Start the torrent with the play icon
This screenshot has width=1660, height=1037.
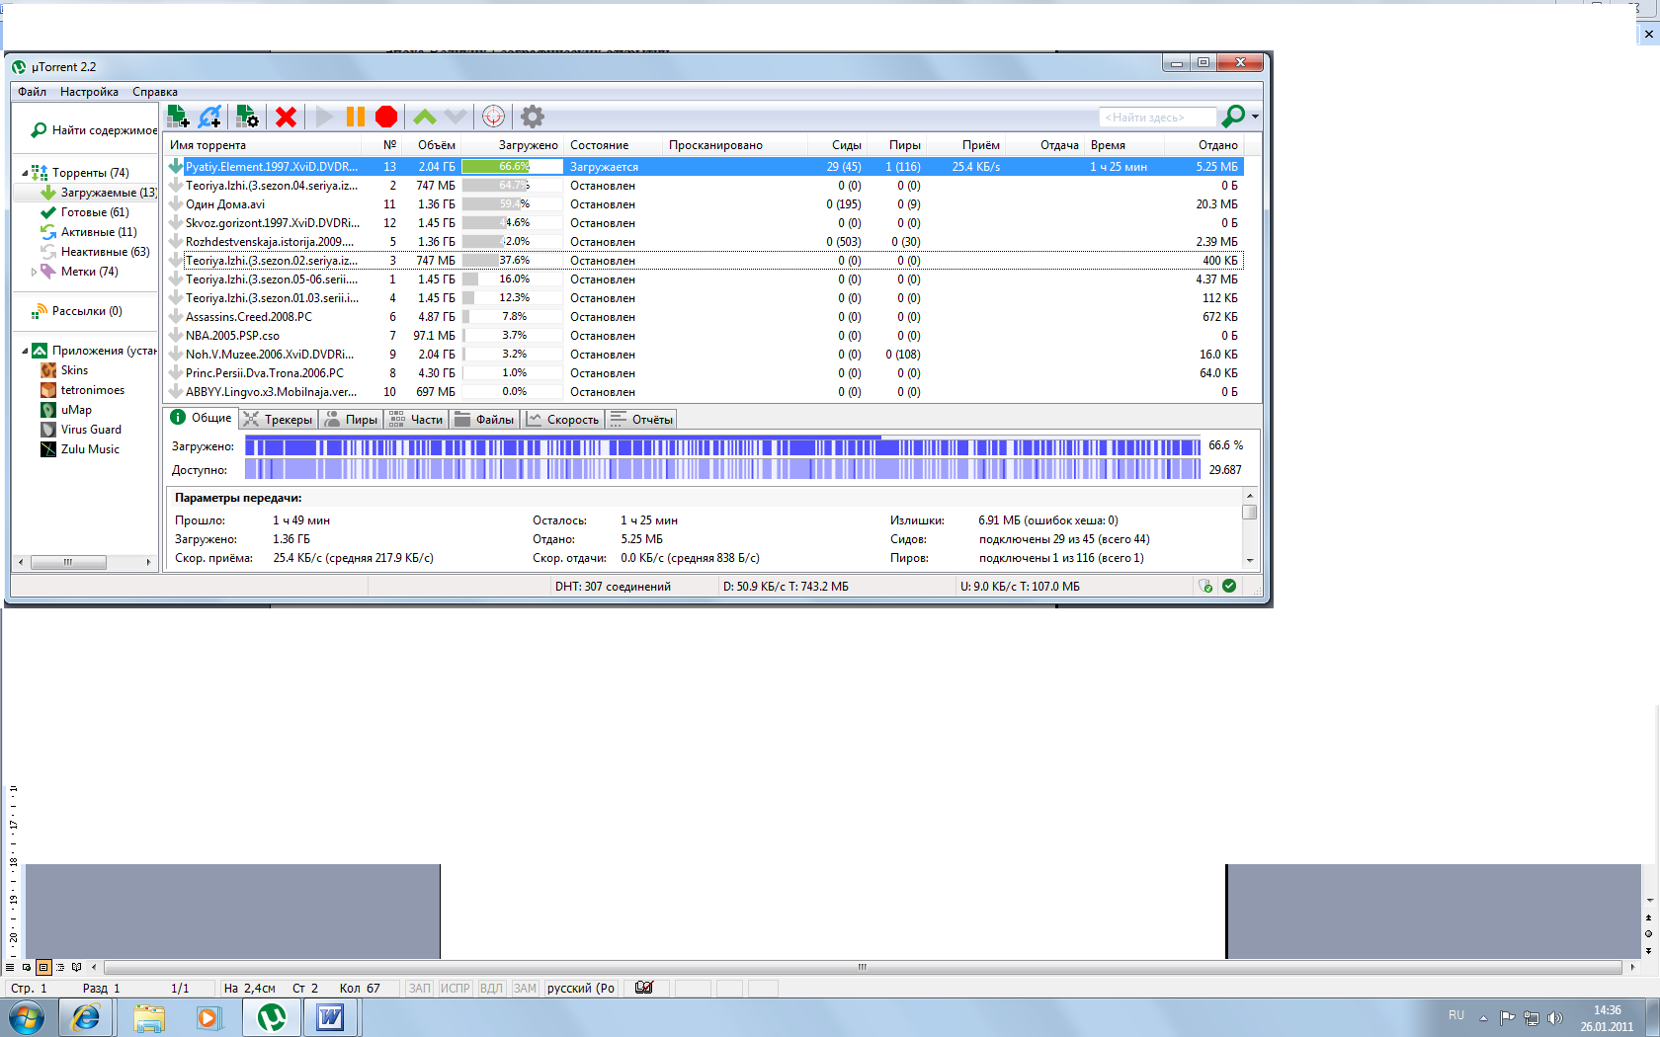[324, 117]
